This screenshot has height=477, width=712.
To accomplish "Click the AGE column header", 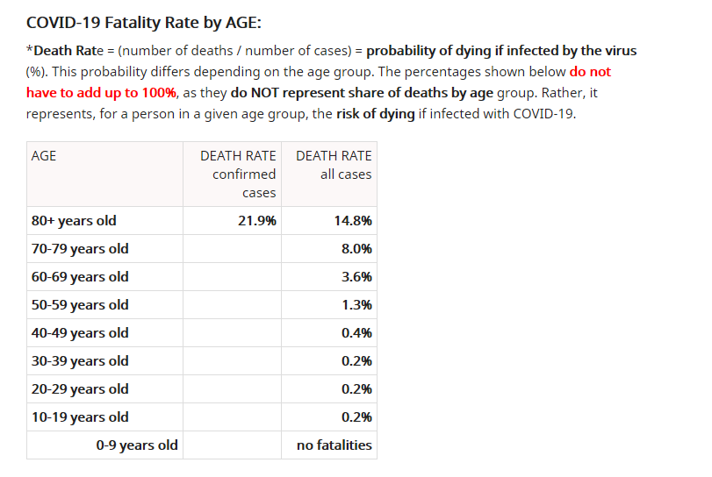I will coord(44,155).
